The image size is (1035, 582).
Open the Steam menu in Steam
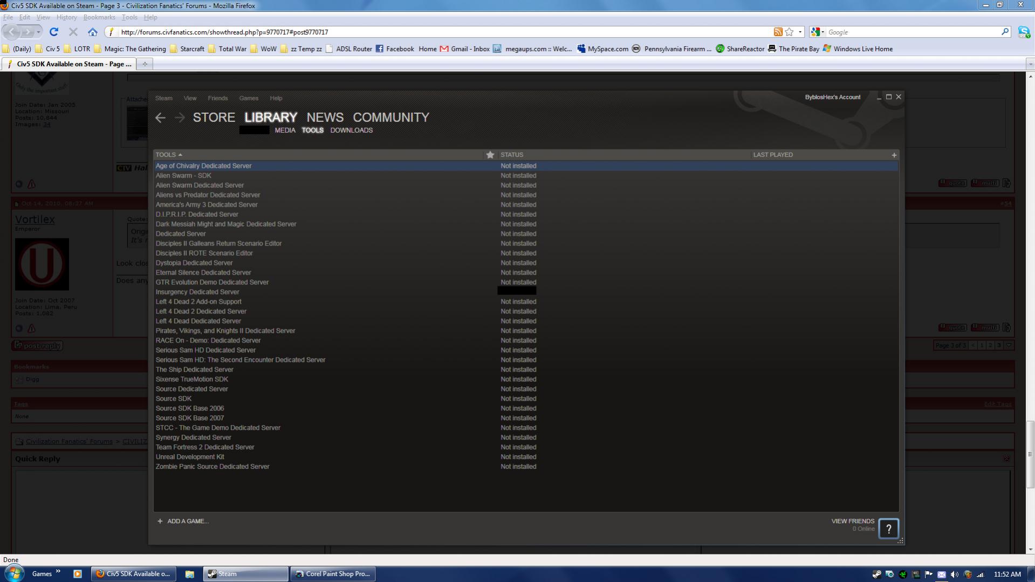tap(164, 98)
